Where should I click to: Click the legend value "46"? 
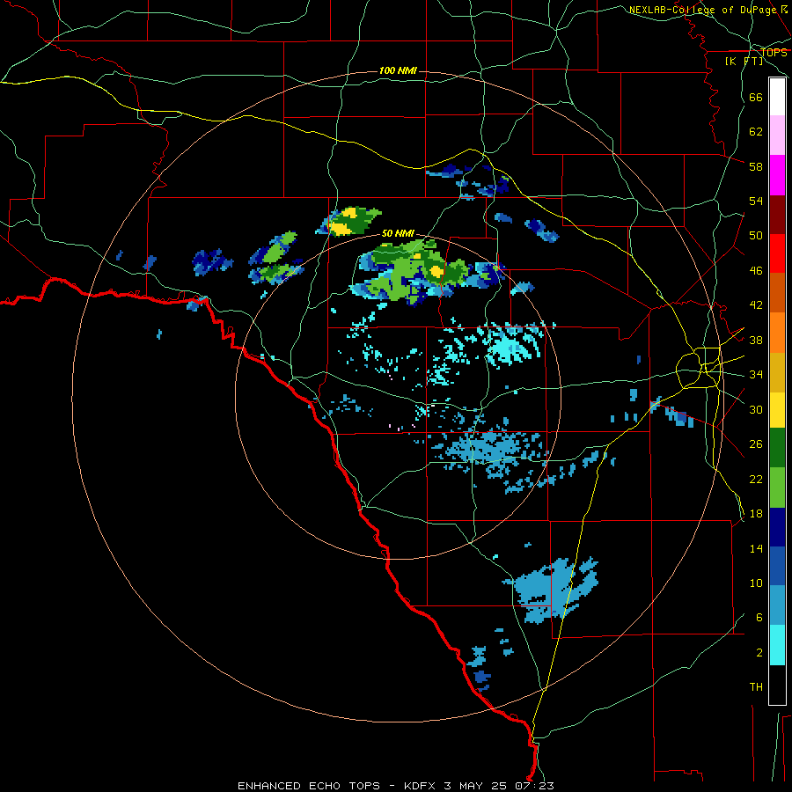[756, 271]
